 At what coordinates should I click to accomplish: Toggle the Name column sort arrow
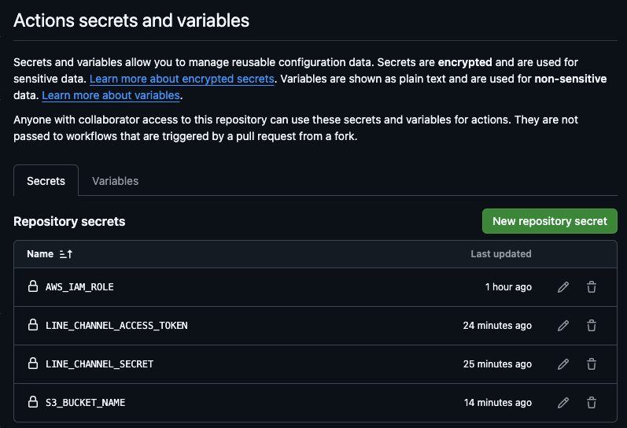coord(66,254)
